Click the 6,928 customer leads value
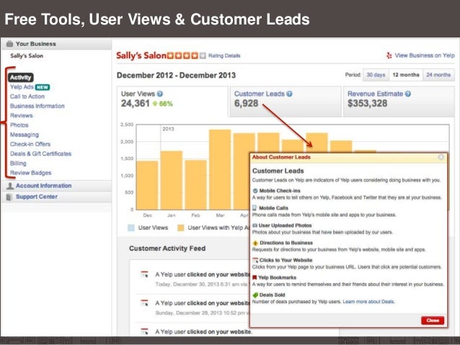 pyautogui.click(x=246, y=104)
